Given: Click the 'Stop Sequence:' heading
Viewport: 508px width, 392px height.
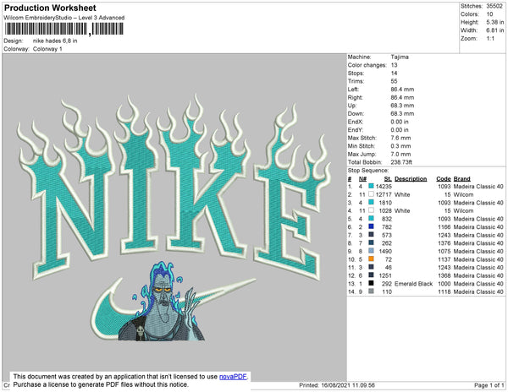Looking at the screenshot, I should click(x=368, y=171).
